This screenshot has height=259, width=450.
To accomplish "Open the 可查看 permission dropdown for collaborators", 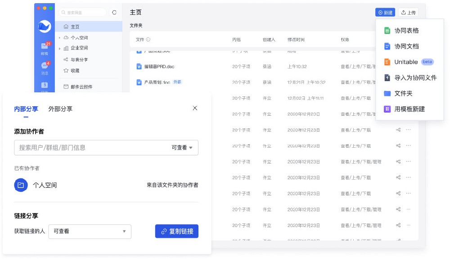I will (182, 148).
